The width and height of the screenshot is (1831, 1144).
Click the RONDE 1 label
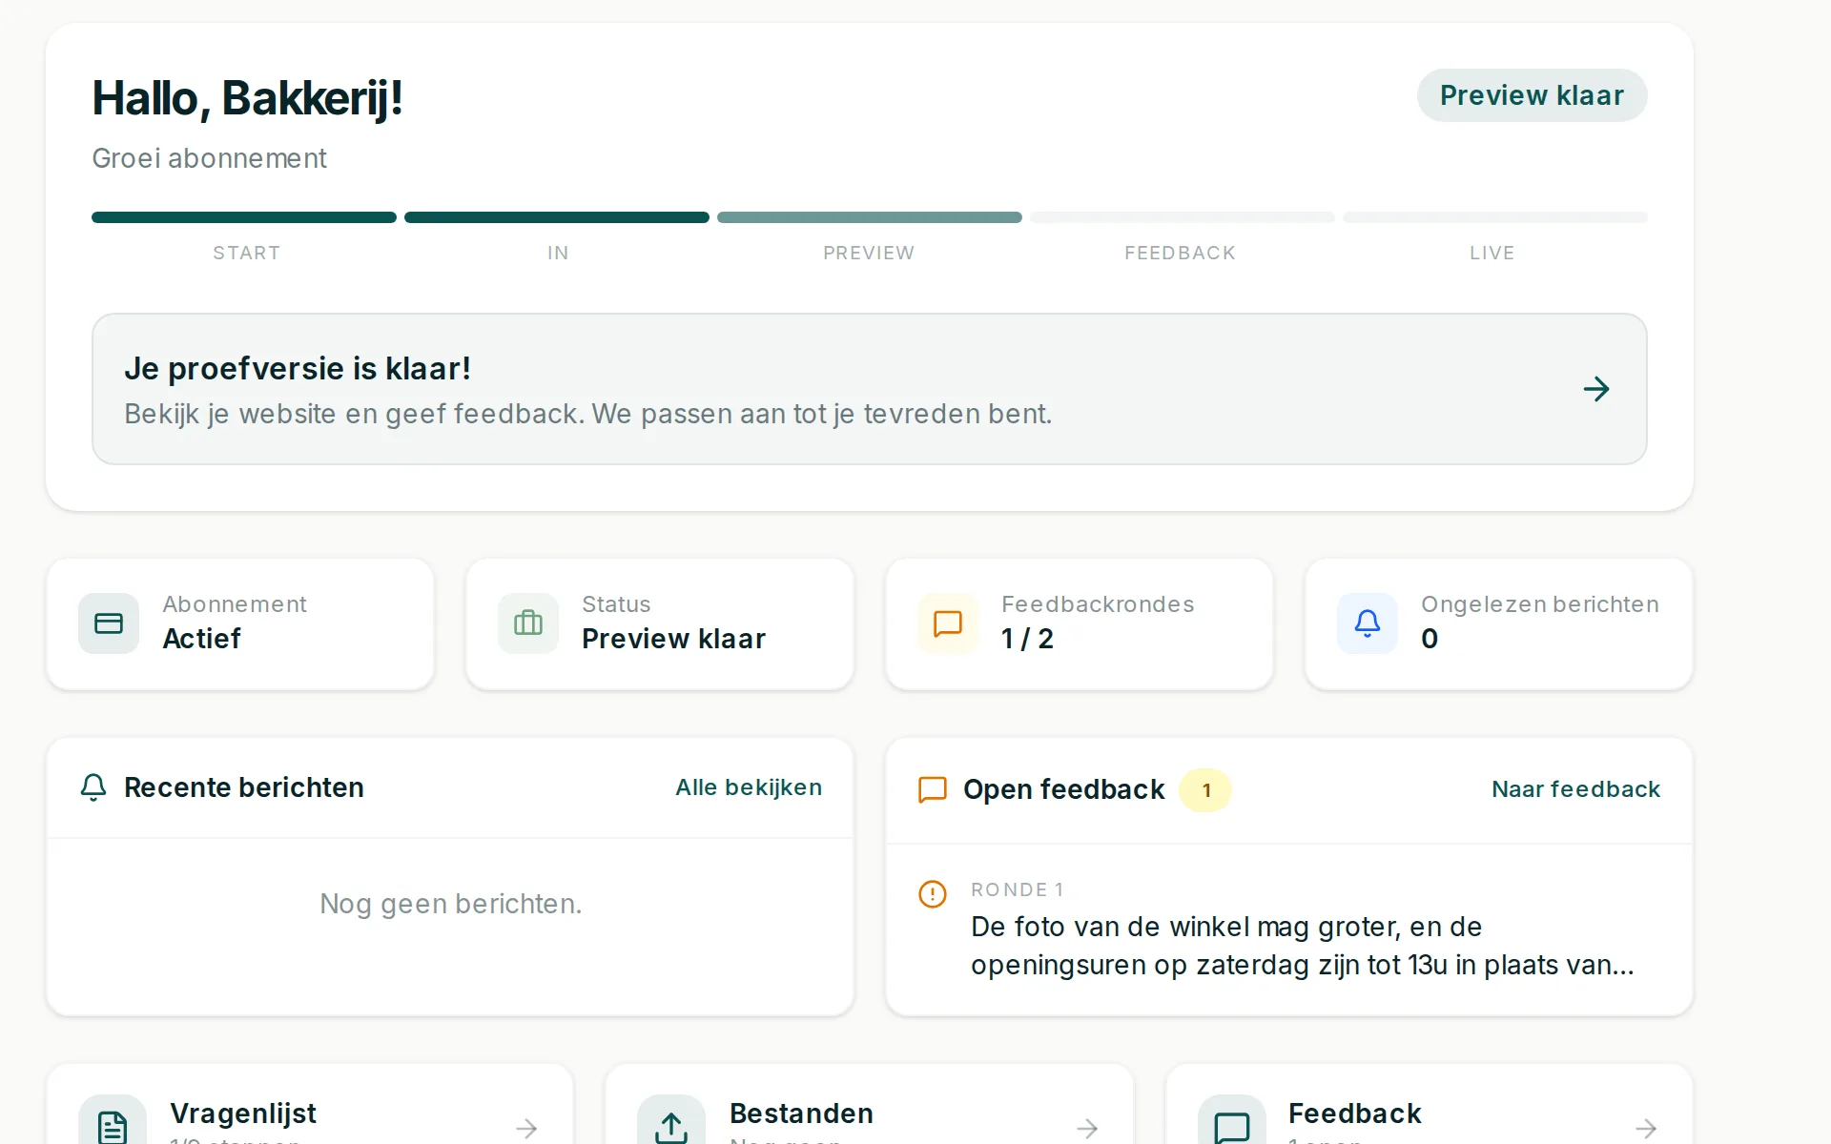click(1017, 889)
